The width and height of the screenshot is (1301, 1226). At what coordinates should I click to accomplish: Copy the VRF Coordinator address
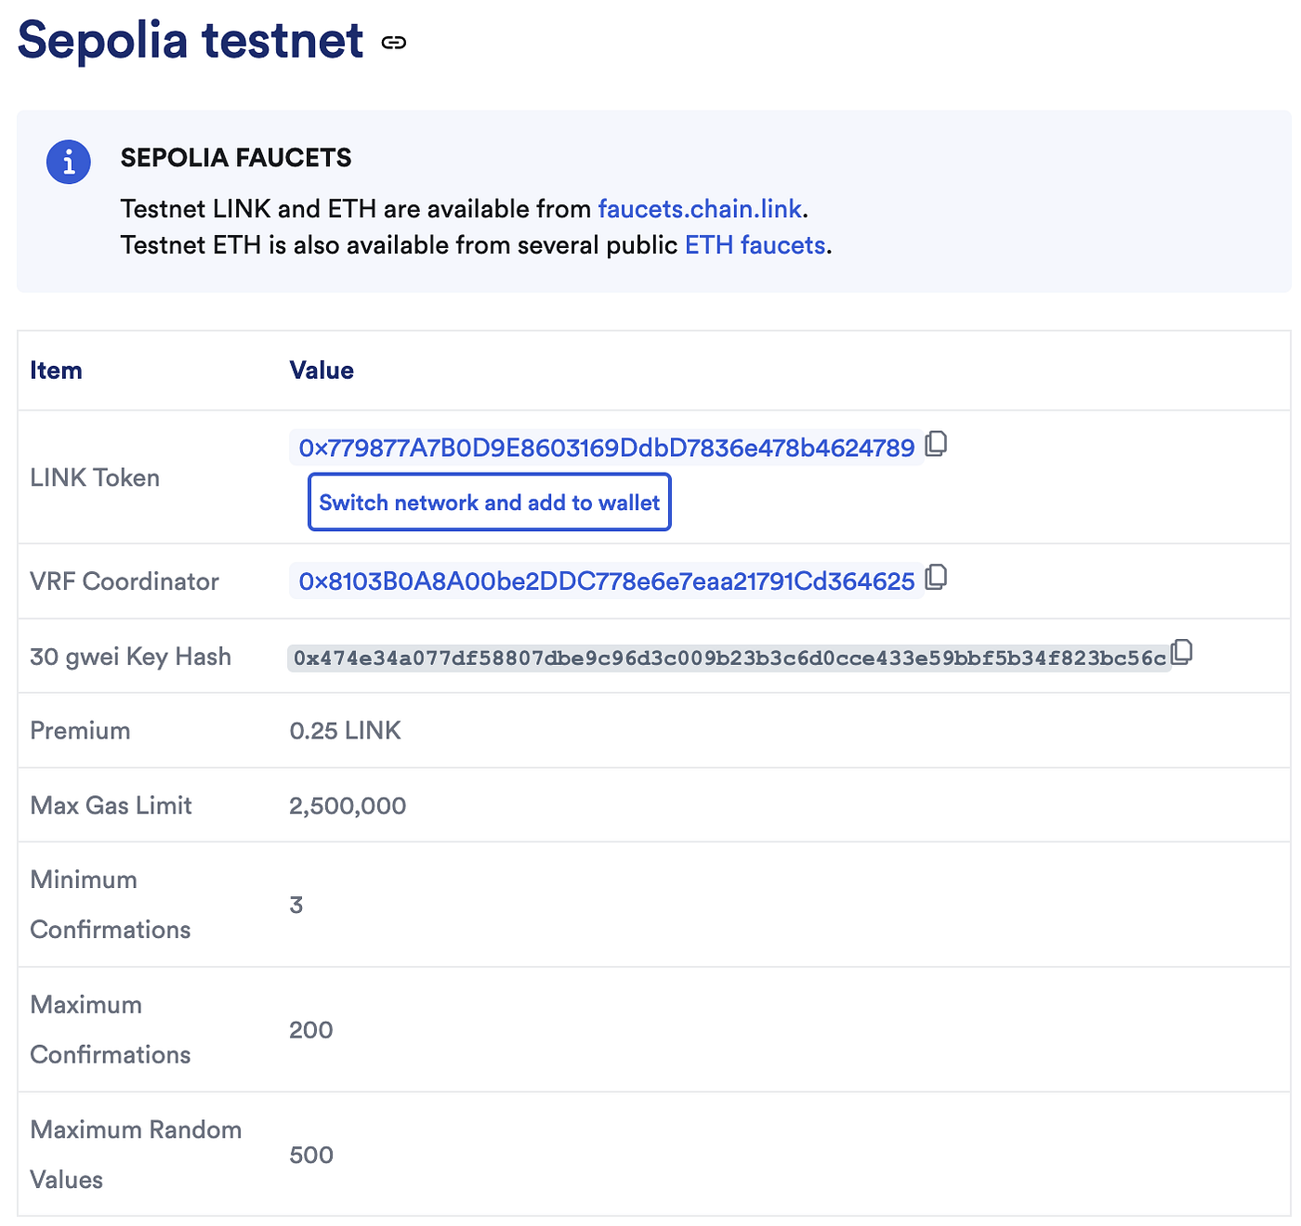point(937,577)
